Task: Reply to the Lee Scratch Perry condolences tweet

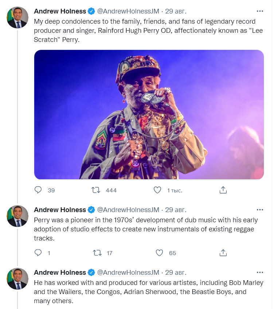Action: tap(38, 190)
